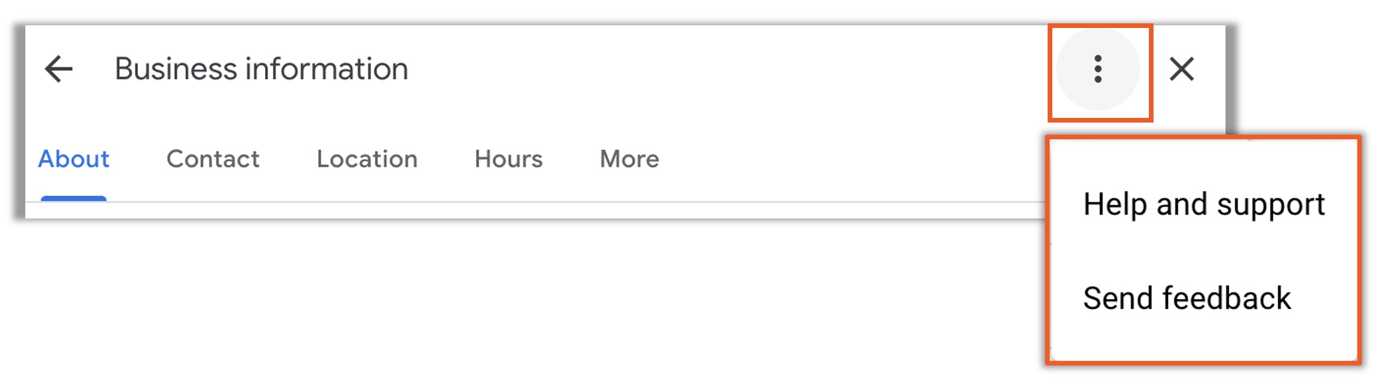Open the Contact tab
The height and width of the screenshot is (385, 1388).
pyautogui.click(x=212, y=159)
